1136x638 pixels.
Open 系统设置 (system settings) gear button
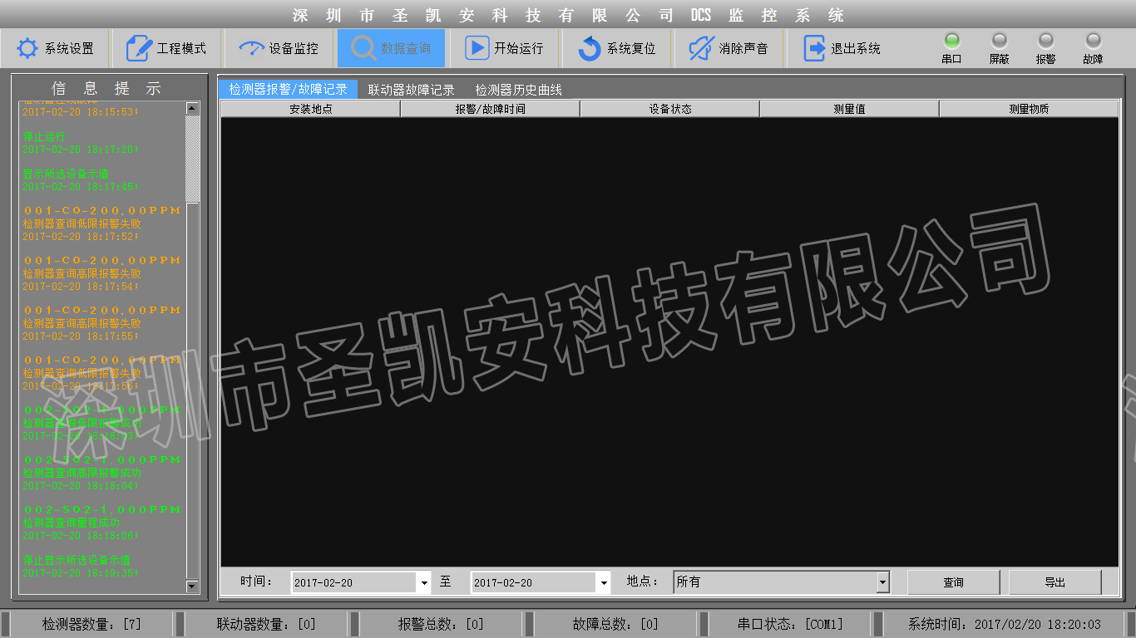coord(56,48)
